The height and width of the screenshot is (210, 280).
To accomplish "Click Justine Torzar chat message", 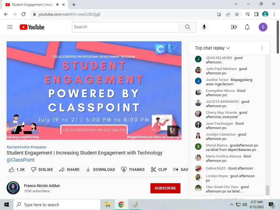I will (229, 82).
